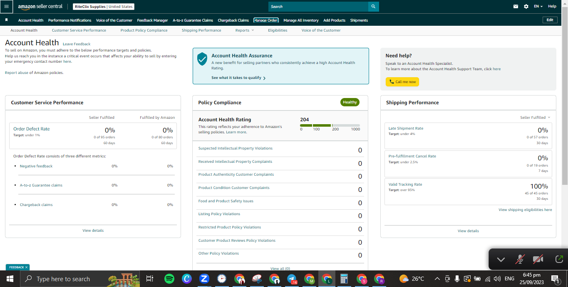Open Telegram from the taskbar

click(292, 279)
